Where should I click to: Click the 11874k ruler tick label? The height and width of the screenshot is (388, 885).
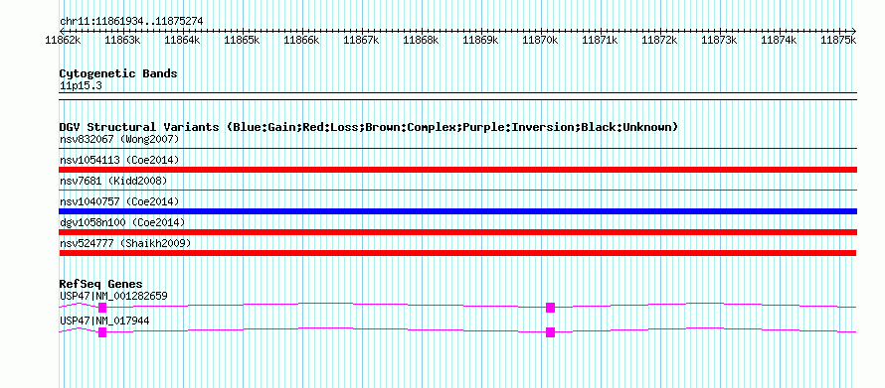(779, 40)
